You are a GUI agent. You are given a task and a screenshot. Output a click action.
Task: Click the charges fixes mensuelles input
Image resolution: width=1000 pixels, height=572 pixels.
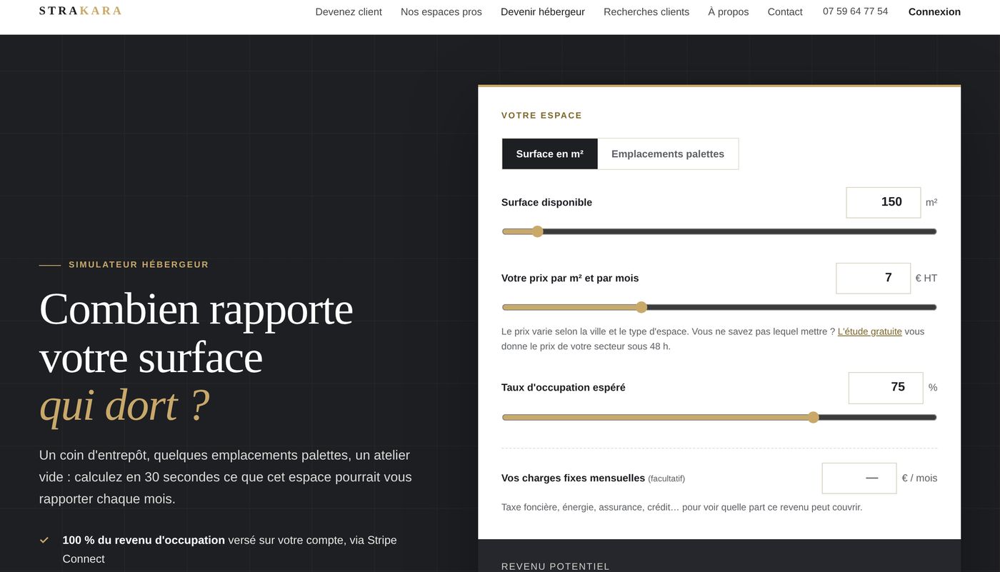point(859,478)
